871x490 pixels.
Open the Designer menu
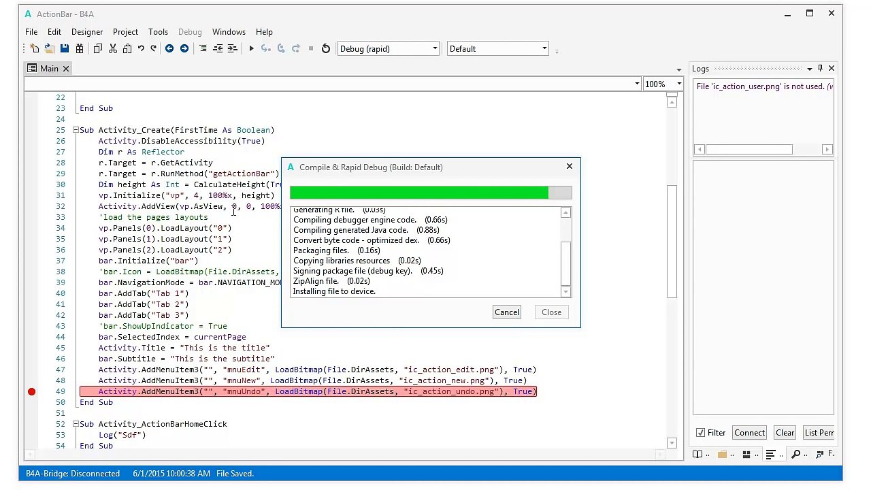click(87, 32)
